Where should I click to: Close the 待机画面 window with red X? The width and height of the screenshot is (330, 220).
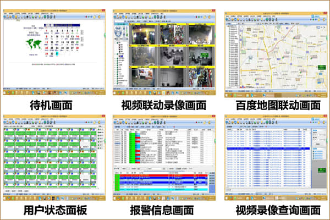point(103,10)
